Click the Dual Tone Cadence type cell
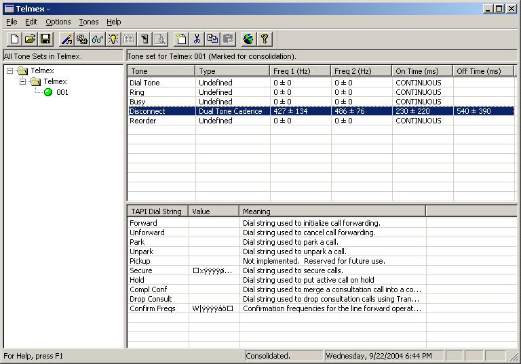This screenshot has height=364, width=521. pyautogui.click(x=233, y=111)
